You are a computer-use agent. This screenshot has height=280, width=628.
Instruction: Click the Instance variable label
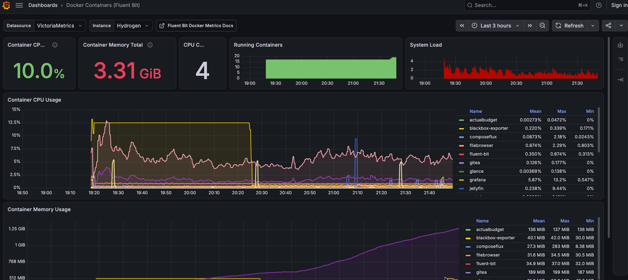click(102, 25)
